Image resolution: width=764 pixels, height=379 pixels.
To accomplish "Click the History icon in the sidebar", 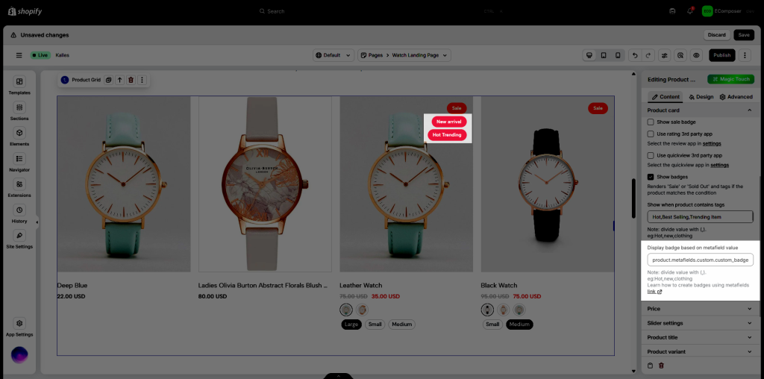I will (19, 213).
